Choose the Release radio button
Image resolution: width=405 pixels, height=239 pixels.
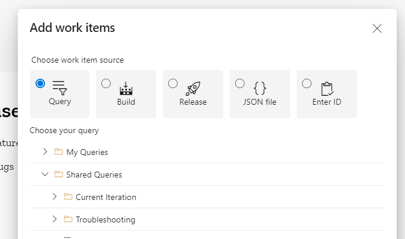coord(173,83)
